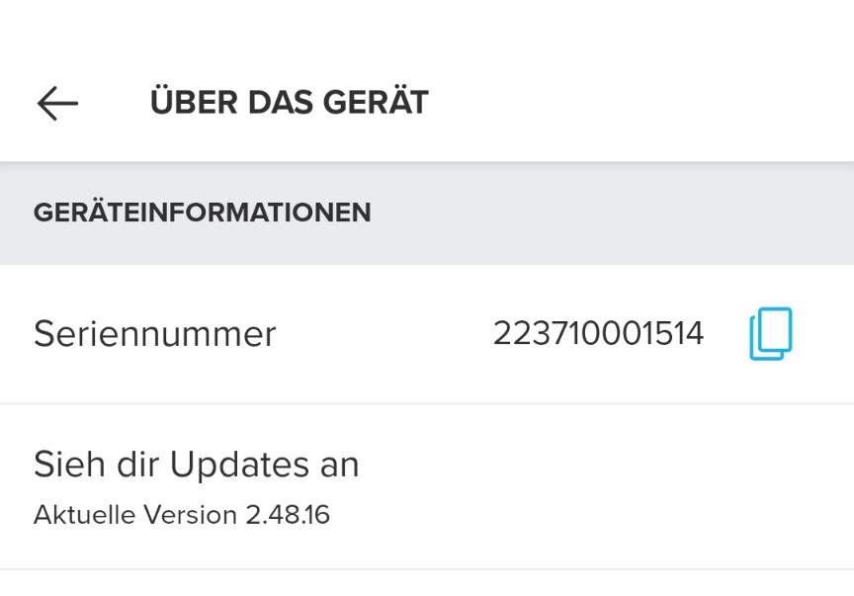Select the 'GERÄT' word in the header
The height and width of the screenshot is (596, 854).
(x=382, y=103)
